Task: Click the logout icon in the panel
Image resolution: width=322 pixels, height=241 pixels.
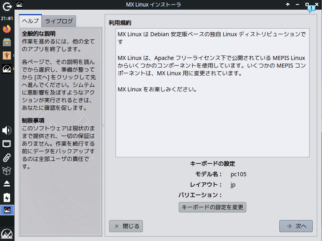Action: tap(7, 6)
